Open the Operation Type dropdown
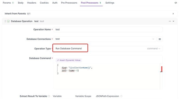 tap(108, 48)
